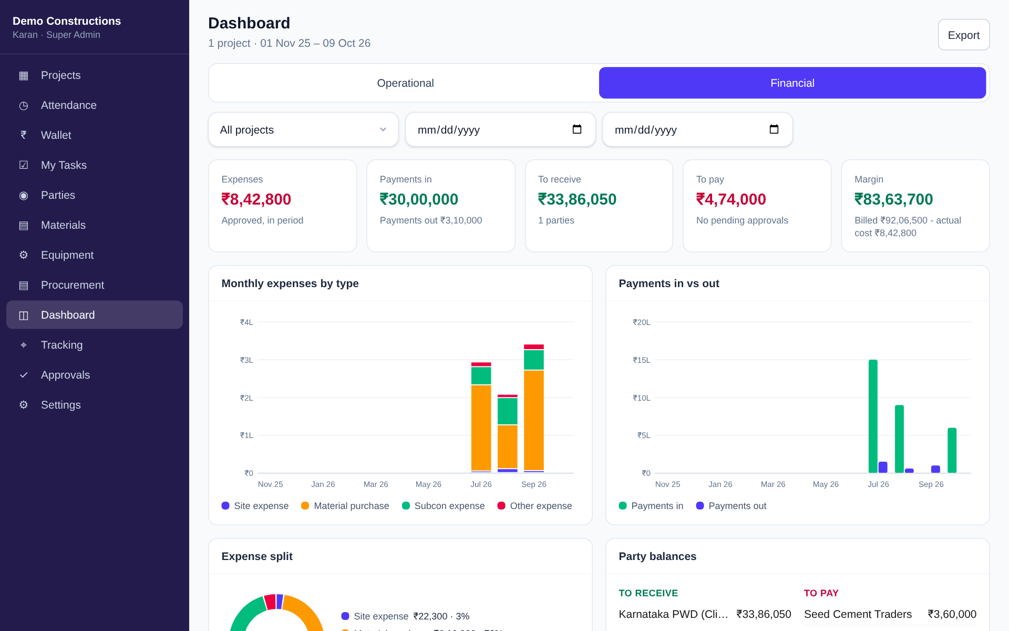1009x631 pixels.
Task: Click the Dashboard panel icon
Action: 24,315
